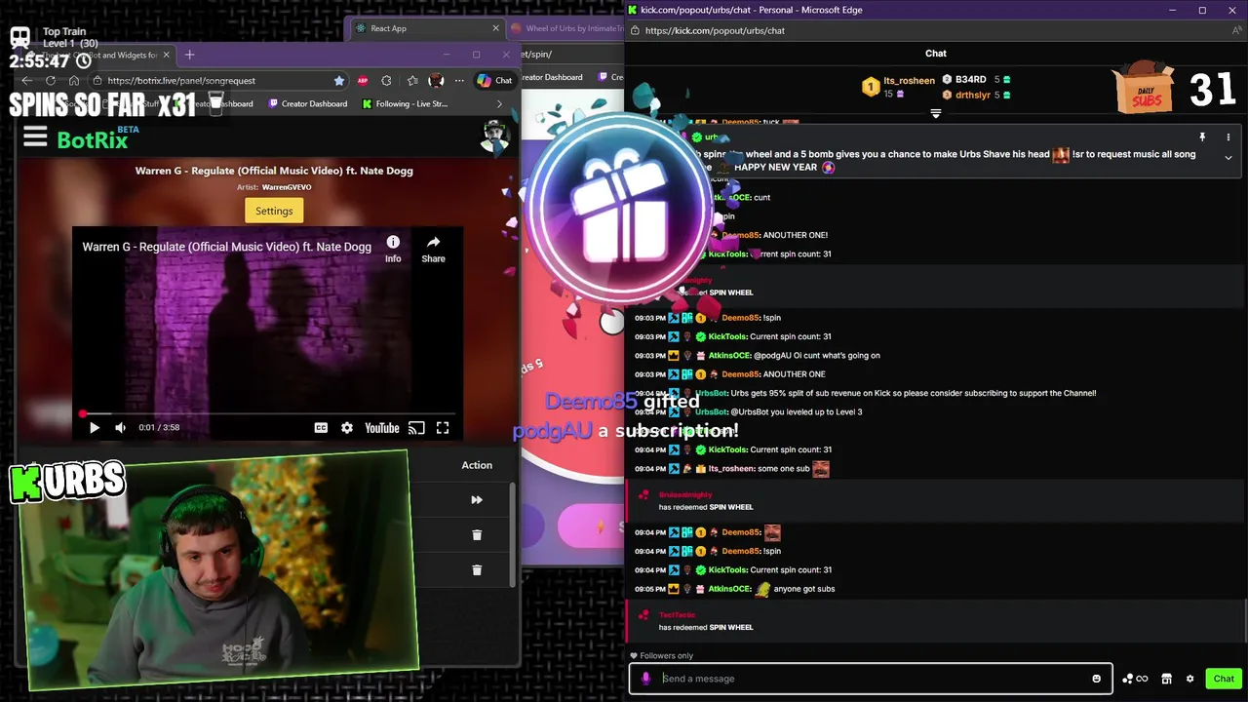
Task: Open browser extensions puzzle icon
Action: tap(386, 81)
